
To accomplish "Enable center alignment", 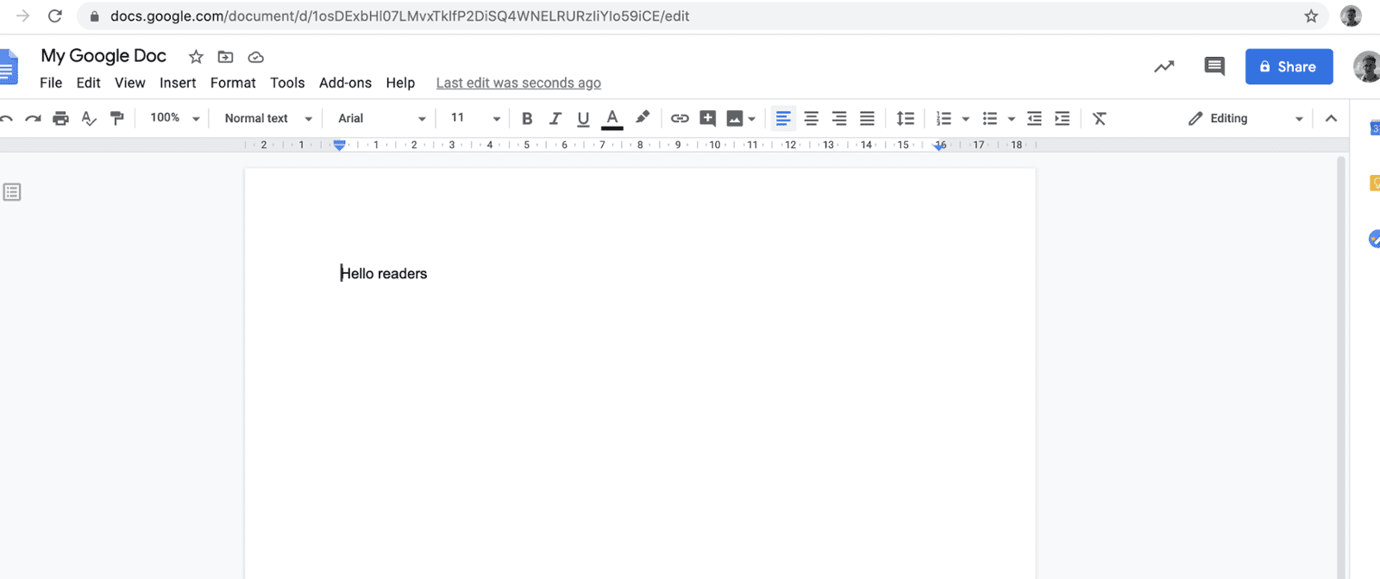I will pos(811,119).
